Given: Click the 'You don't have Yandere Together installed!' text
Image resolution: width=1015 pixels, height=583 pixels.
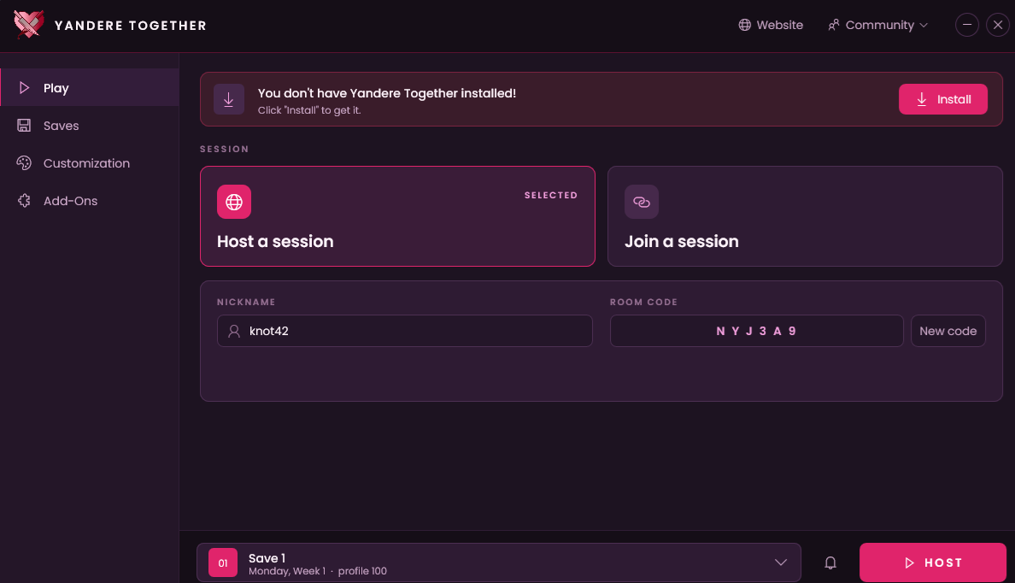Looking at the screenshot, I should pos(386,93).
